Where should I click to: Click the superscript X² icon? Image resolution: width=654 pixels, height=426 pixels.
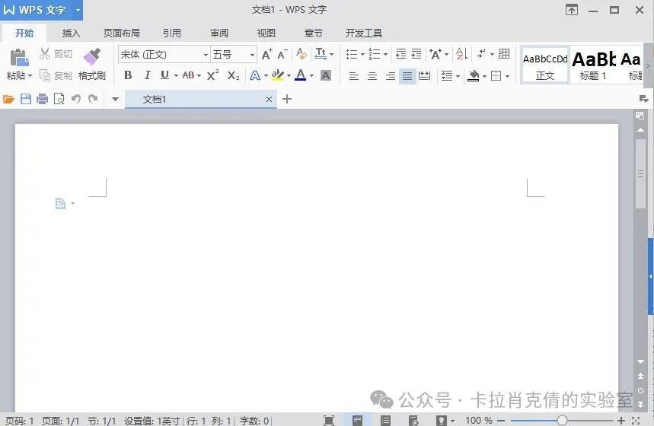pyautogui.click(x=213, y=75)
